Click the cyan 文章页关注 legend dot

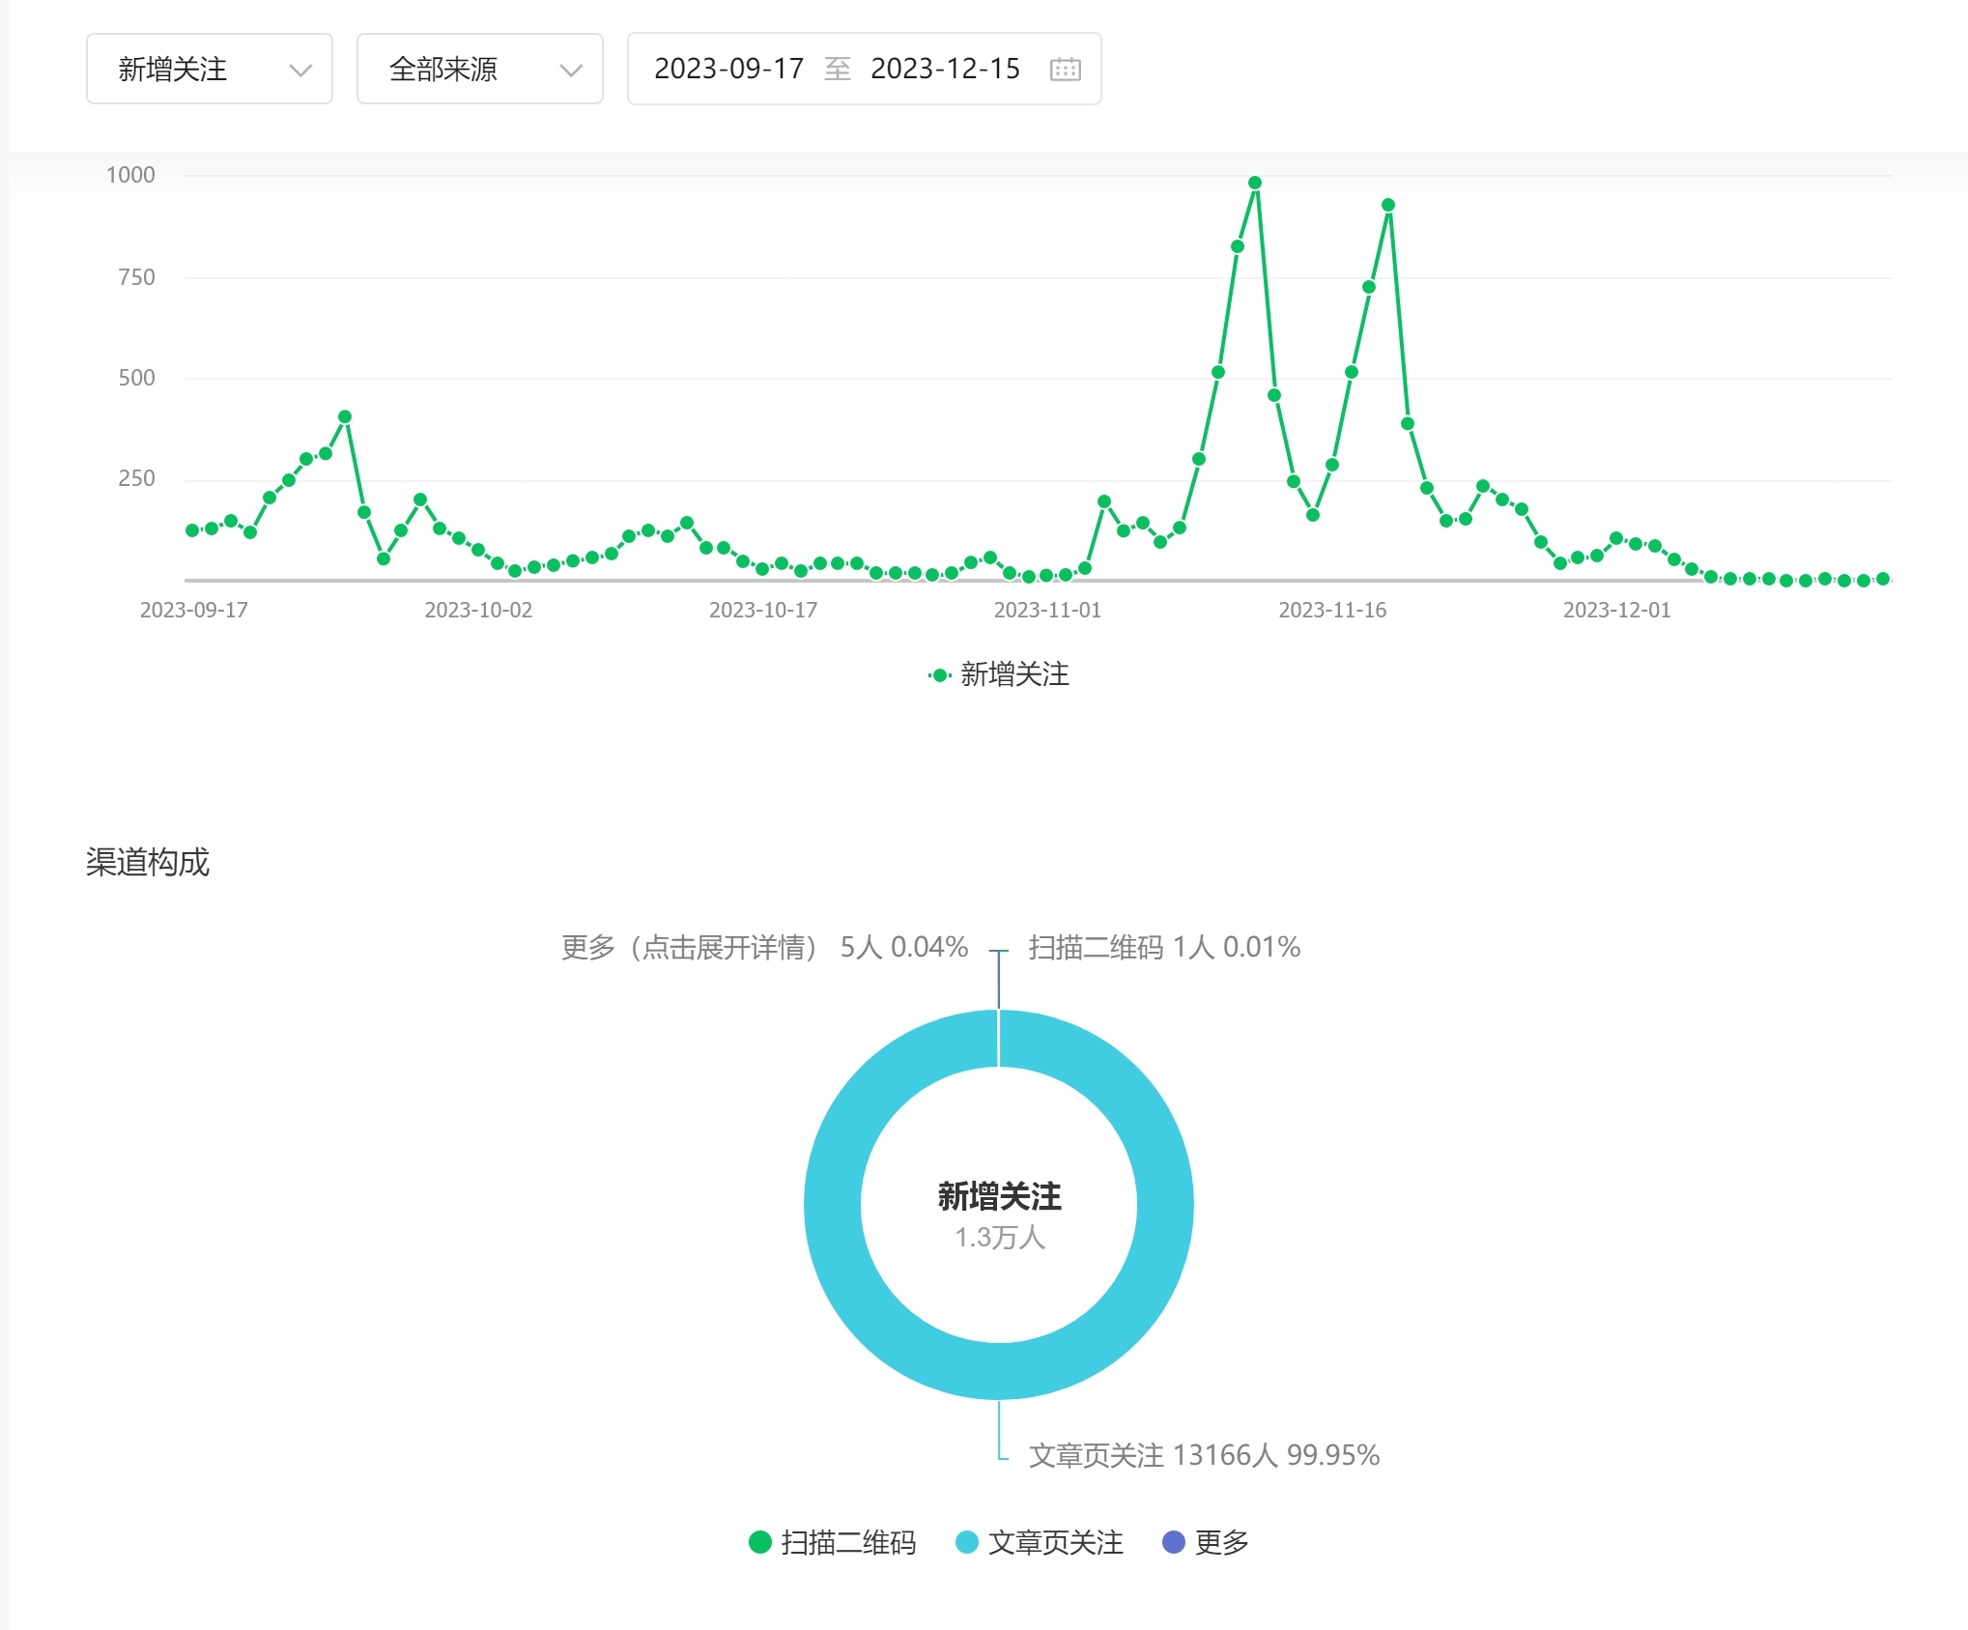(x=966, y=1542)
